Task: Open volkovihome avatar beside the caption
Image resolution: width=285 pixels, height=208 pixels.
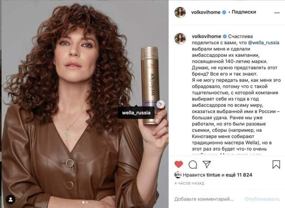Action: coord(180,39)
